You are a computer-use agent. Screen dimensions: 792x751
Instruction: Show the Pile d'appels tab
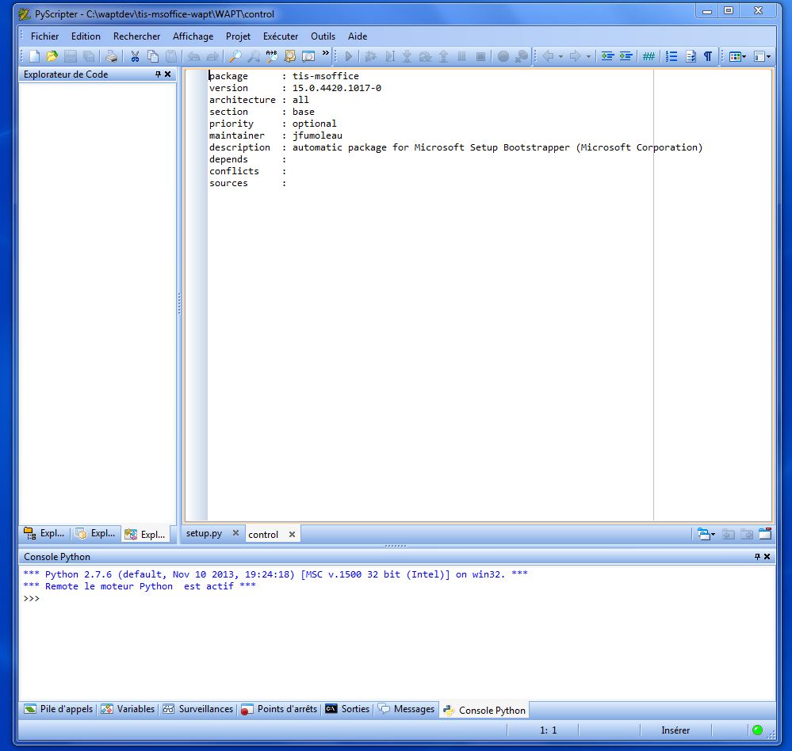pyautogui.click(x=59, y=709)
